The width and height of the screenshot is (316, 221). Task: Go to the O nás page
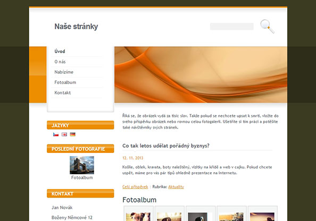pos(60,62)
